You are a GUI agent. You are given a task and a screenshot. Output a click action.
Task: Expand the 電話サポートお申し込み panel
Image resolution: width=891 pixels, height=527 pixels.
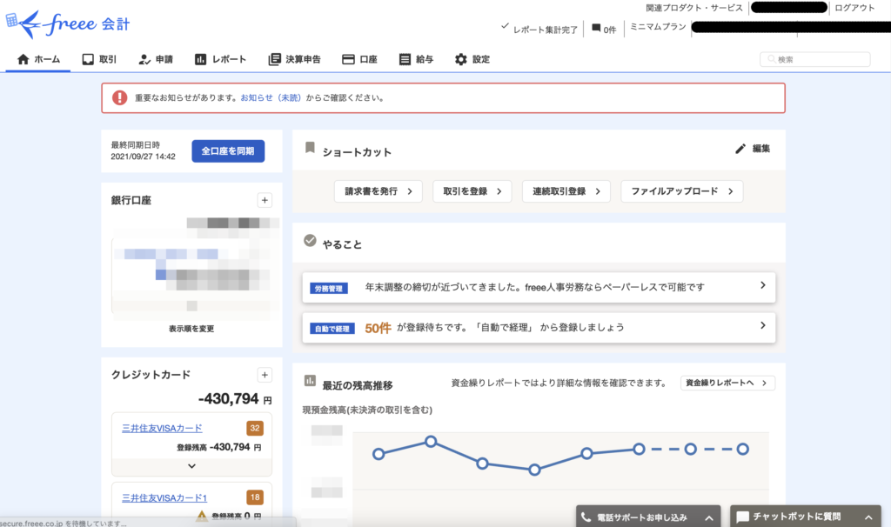click(x=710, y=517)
